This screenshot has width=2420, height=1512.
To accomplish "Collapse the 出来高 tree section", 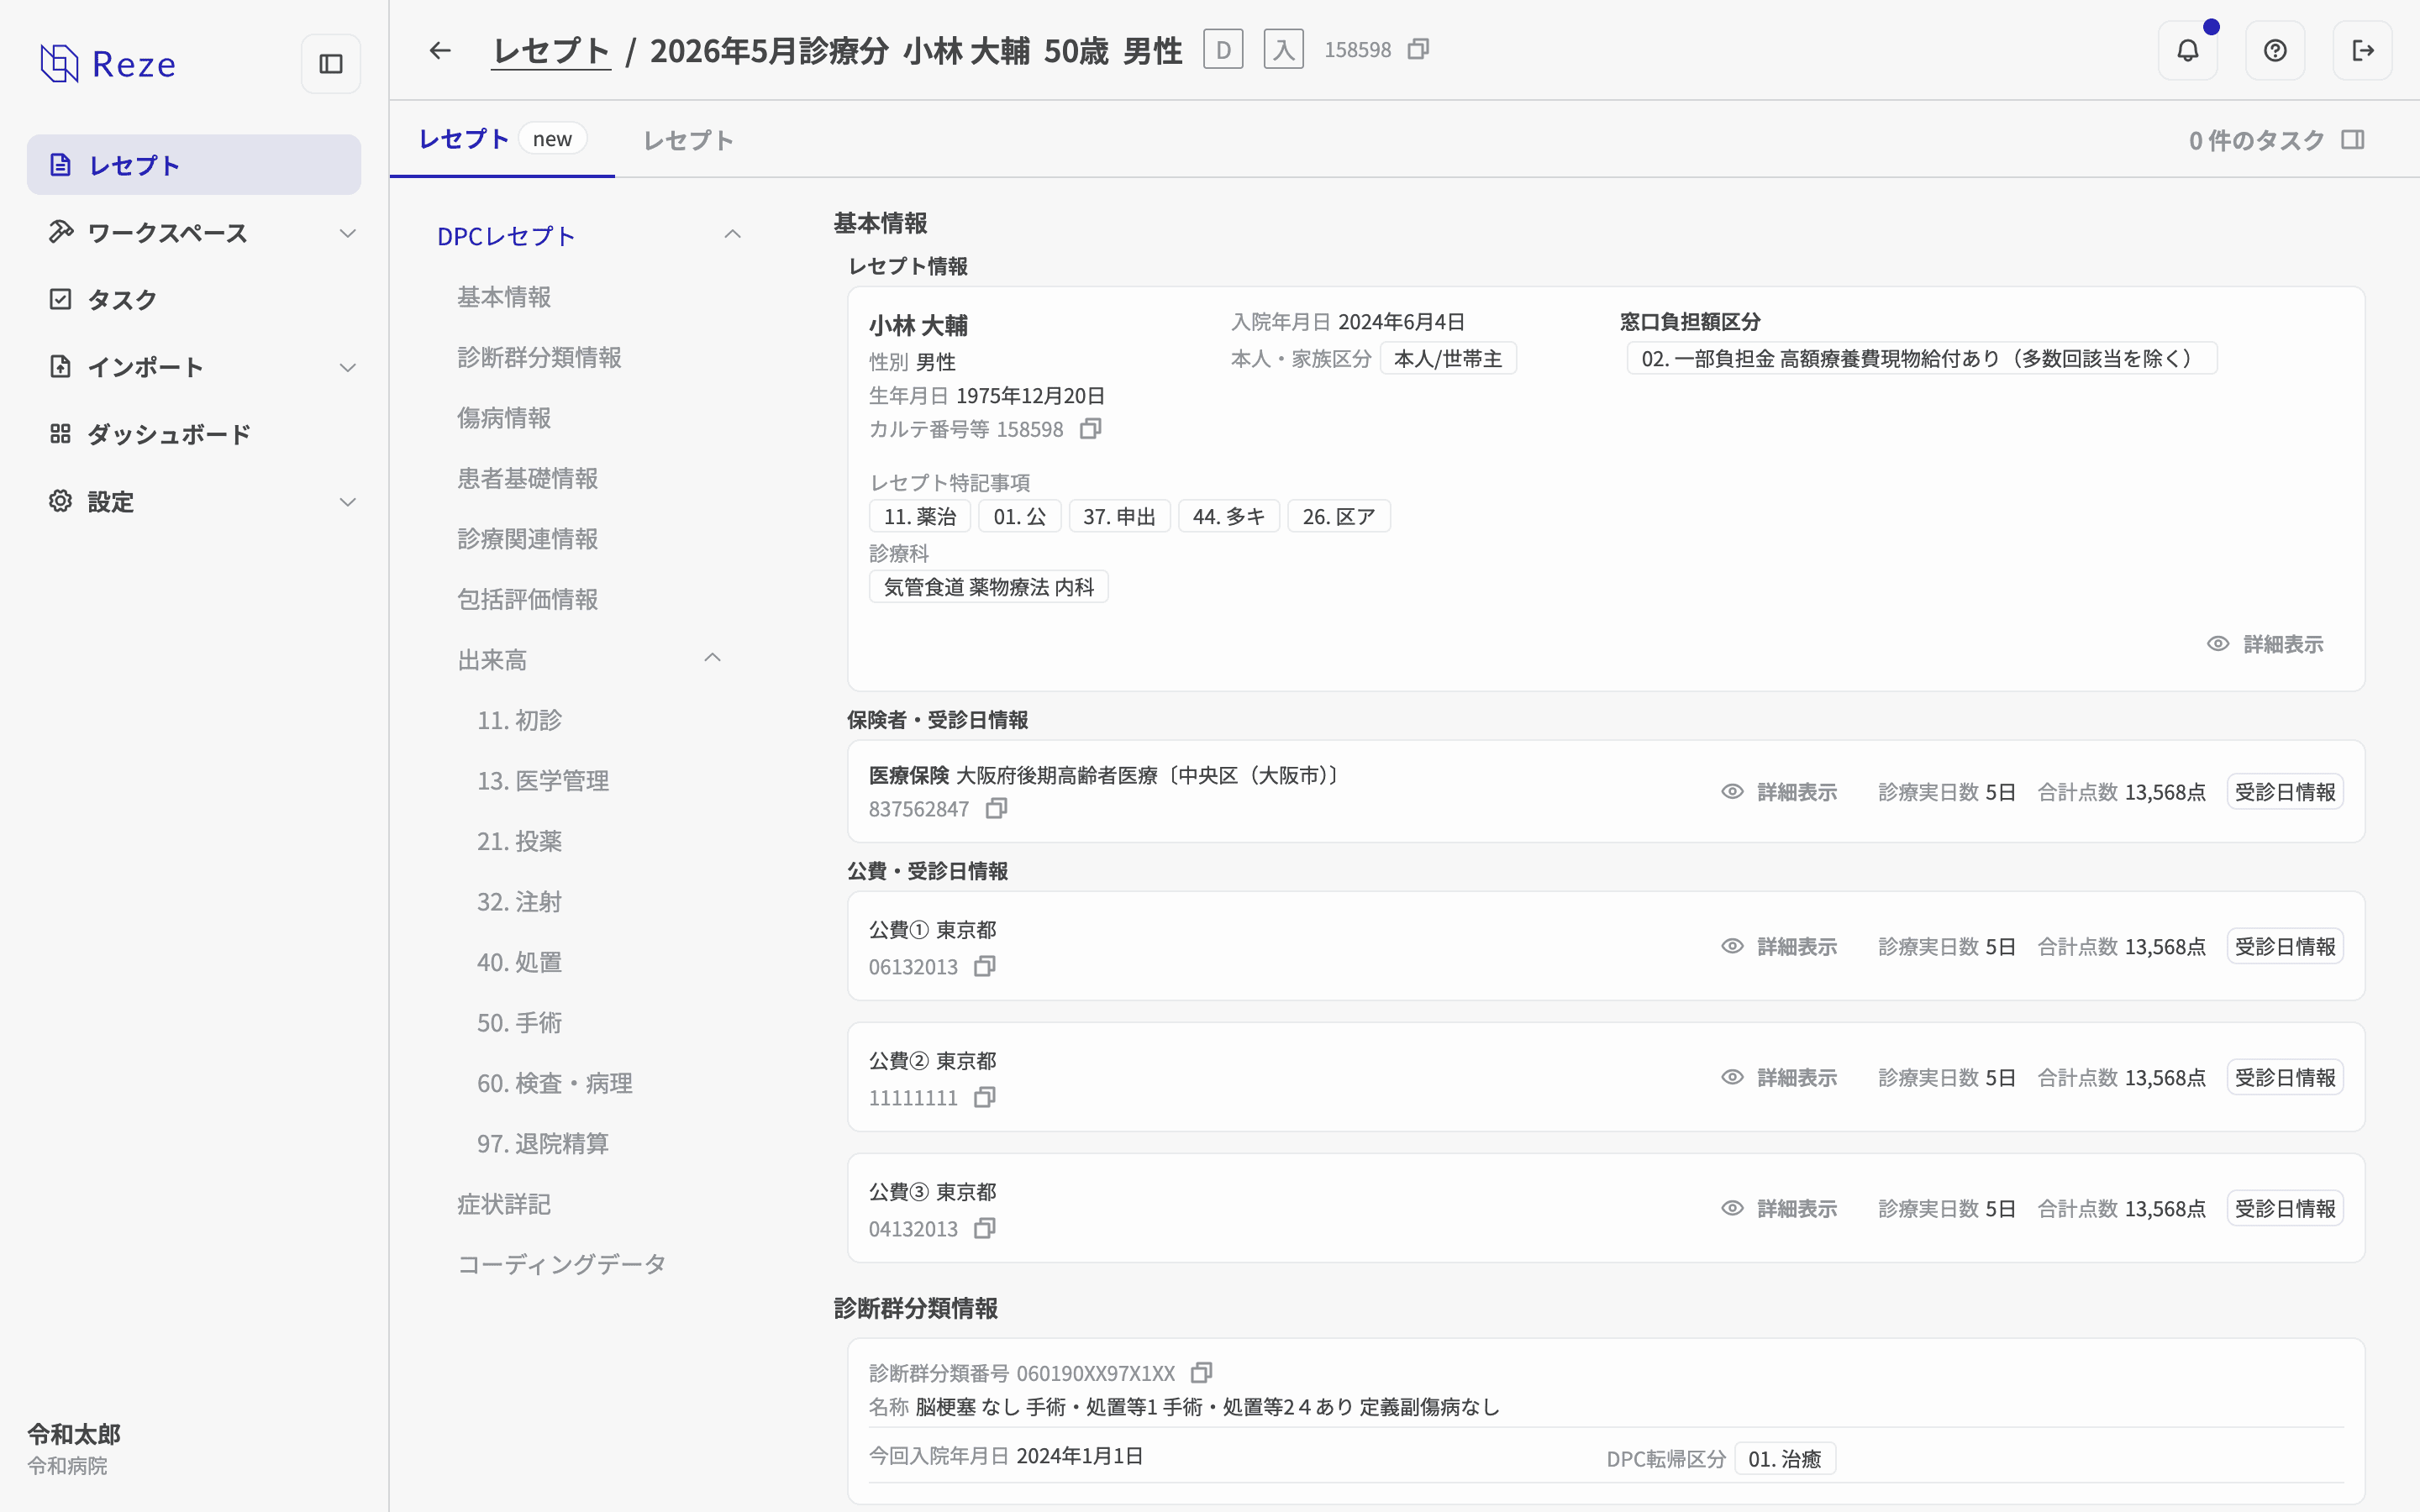I will pos(713,658).
